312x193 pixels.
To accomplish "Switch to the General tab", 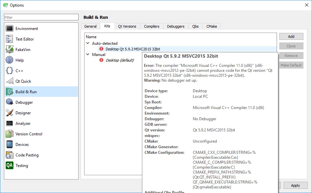I will click(x=90, y=26).
